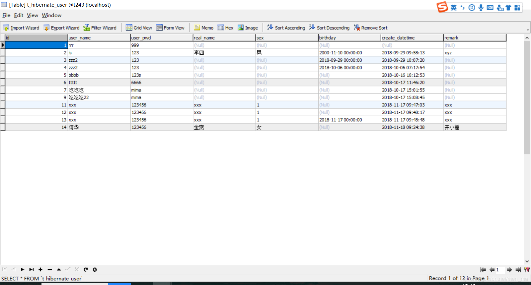
Task: Open the IME toolbox grid icon
Action: pos(517,8)
